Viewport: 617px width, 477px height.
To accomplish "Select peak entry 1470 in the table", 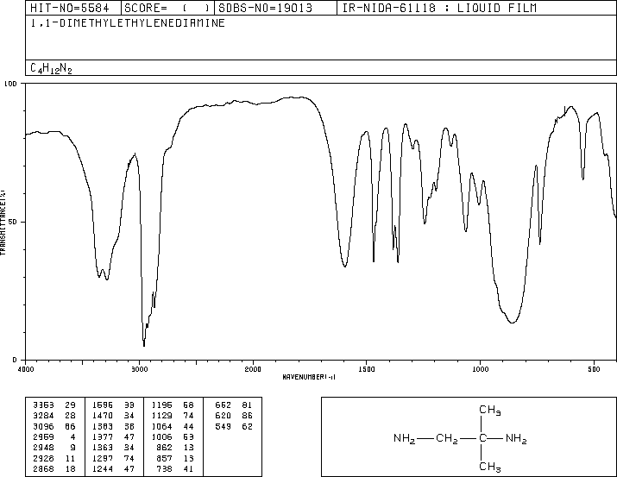I will click(x=113, y=415).
